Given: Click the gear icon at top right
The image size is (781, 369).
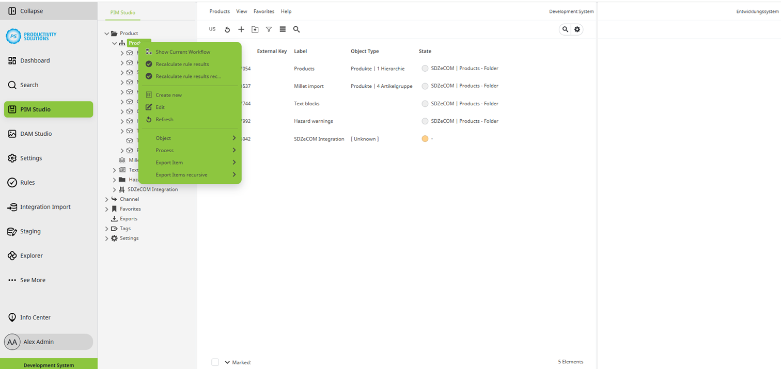Looking at the screenshot, I should point(577,29).
